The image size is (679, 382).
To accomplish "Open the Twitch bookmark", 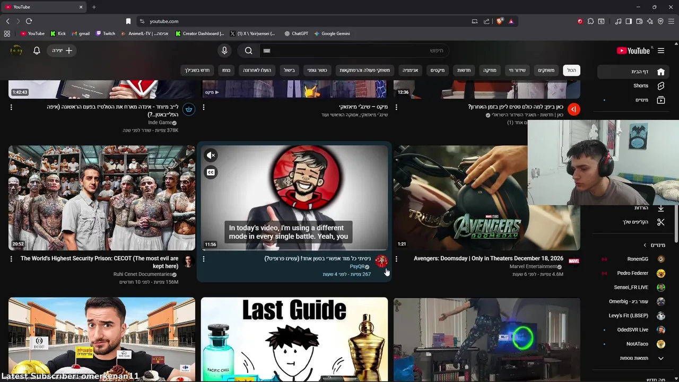I will pos(106,33).
